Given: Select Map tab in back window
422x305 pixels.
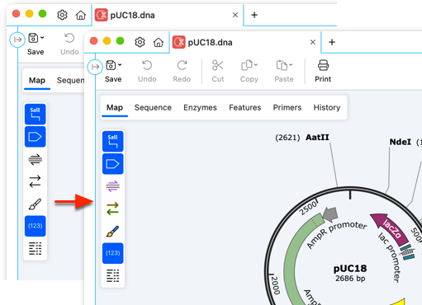Looking at the screenshot, I should point(37,80).
